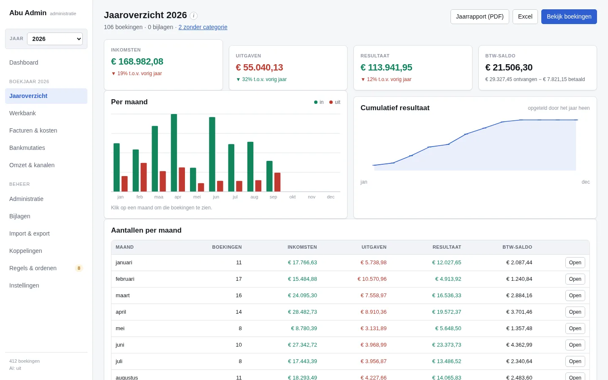Click the '412 boekingen' footer text
608x380 pixels.
pos(24,361)
